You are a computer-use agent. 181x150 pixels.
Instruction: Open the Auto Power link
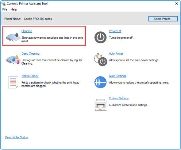(x=116, y=54)
